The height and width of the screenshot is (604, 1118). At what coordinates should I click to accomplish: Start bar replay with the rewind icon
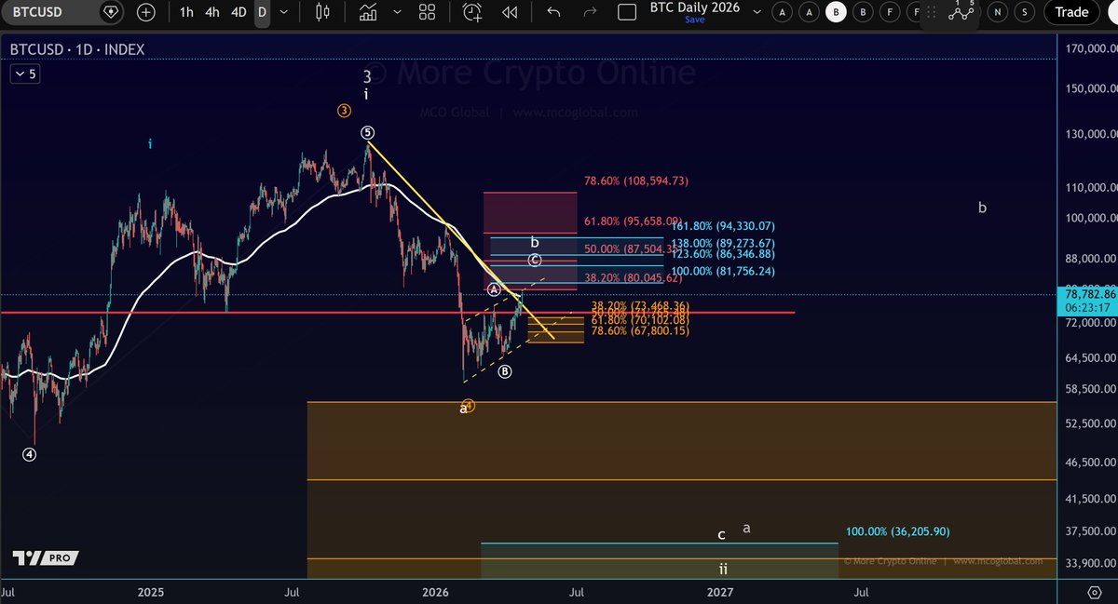pos(509,12)
